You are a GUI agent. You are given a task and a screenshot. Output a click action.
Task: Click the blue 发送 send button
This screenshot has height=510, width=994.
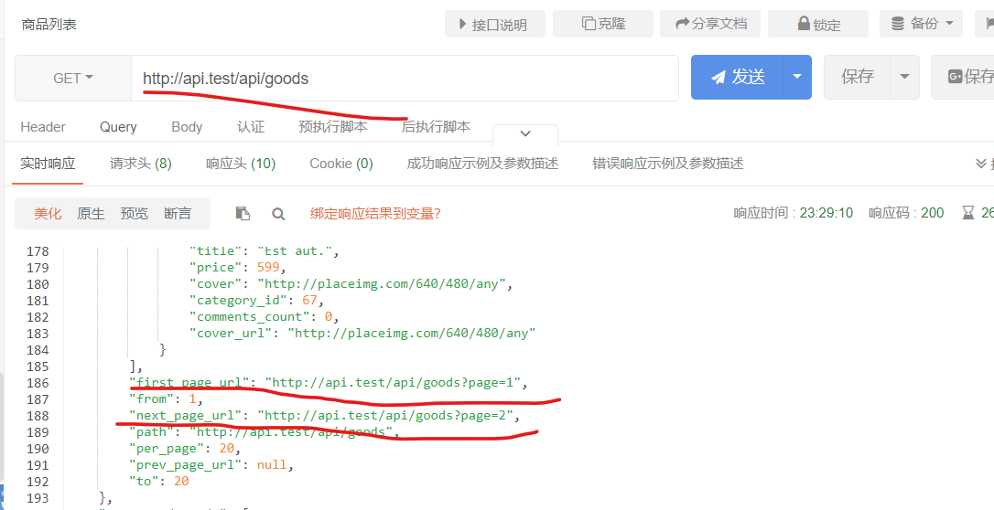pyautogui.click(x=737, y=77)
